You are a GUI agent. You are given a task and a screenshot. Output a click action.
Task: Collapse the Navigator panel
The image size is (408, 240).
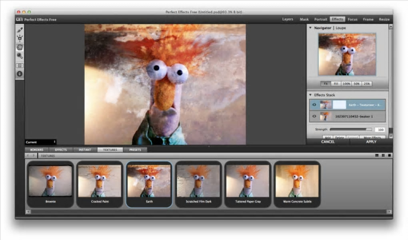[x=310, y=28]
